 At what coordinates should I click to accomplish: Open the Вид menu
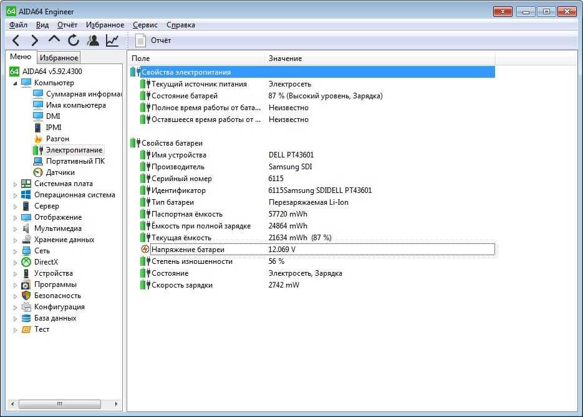pos(42,25)
